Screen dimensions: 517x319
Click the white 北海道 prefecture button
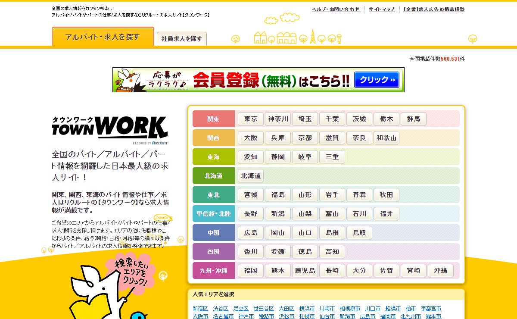point(251,176)
